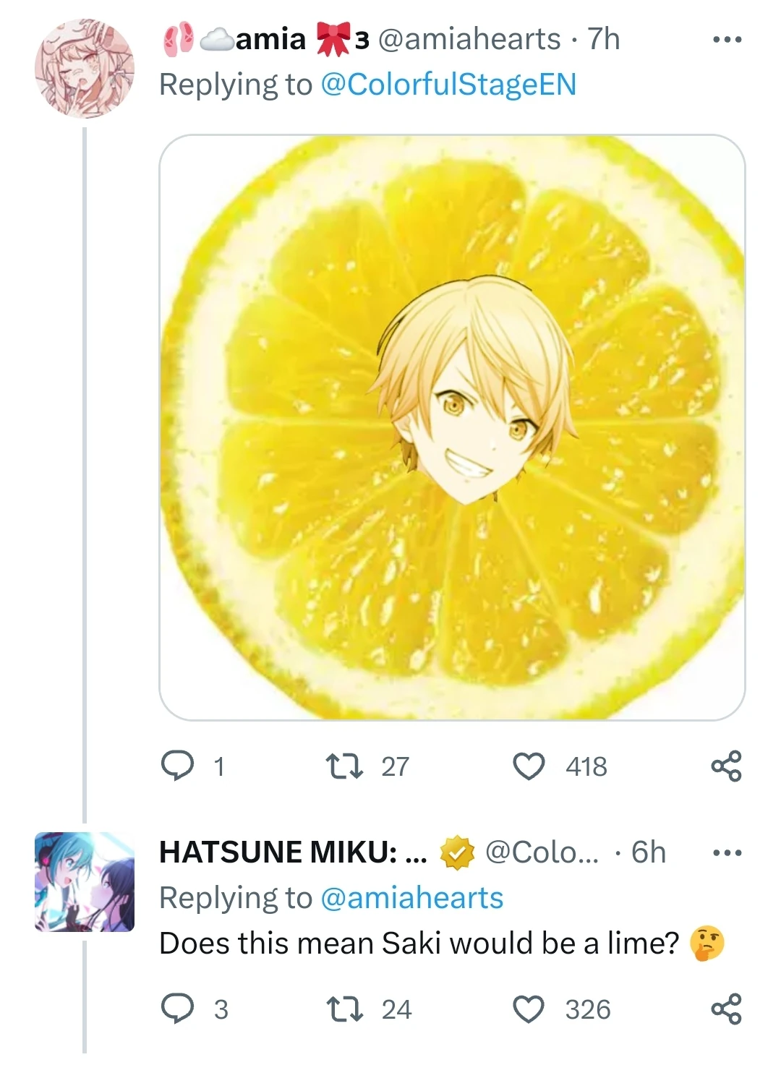Viewport: 781px width, 1065px height.
Task: Open the @amiahearts handle in tweet header
Action: [x=469, y=39]
